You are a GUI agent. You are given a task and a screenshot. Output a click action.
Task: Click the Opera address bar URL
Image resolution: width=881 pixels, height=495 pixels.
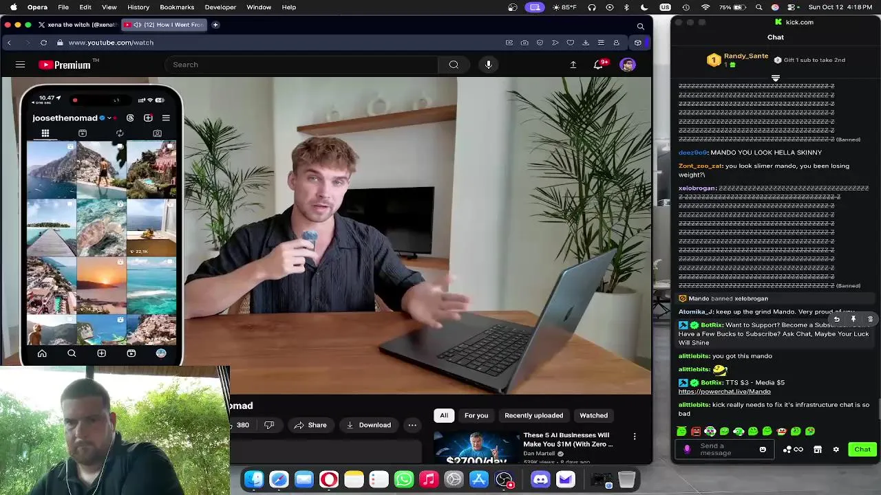click(x=111, y=43)
